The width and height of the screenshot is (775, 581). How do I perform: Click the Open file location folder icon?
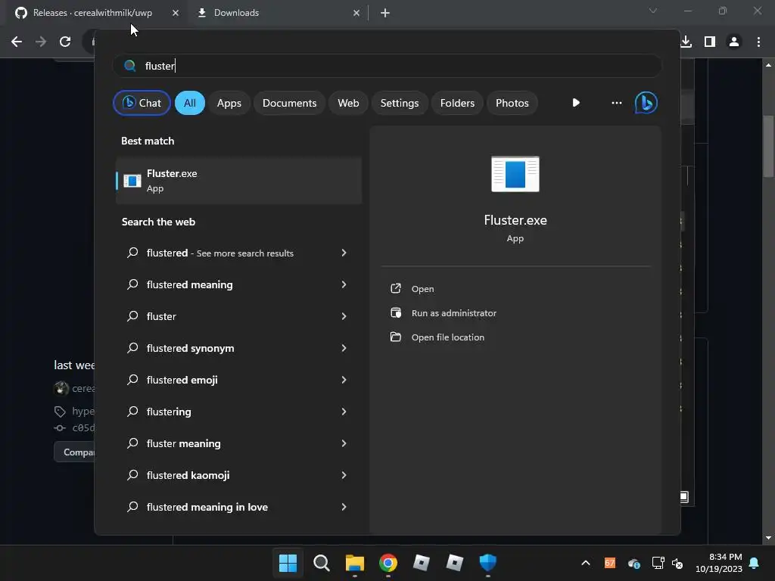click(x=395, y=337)
